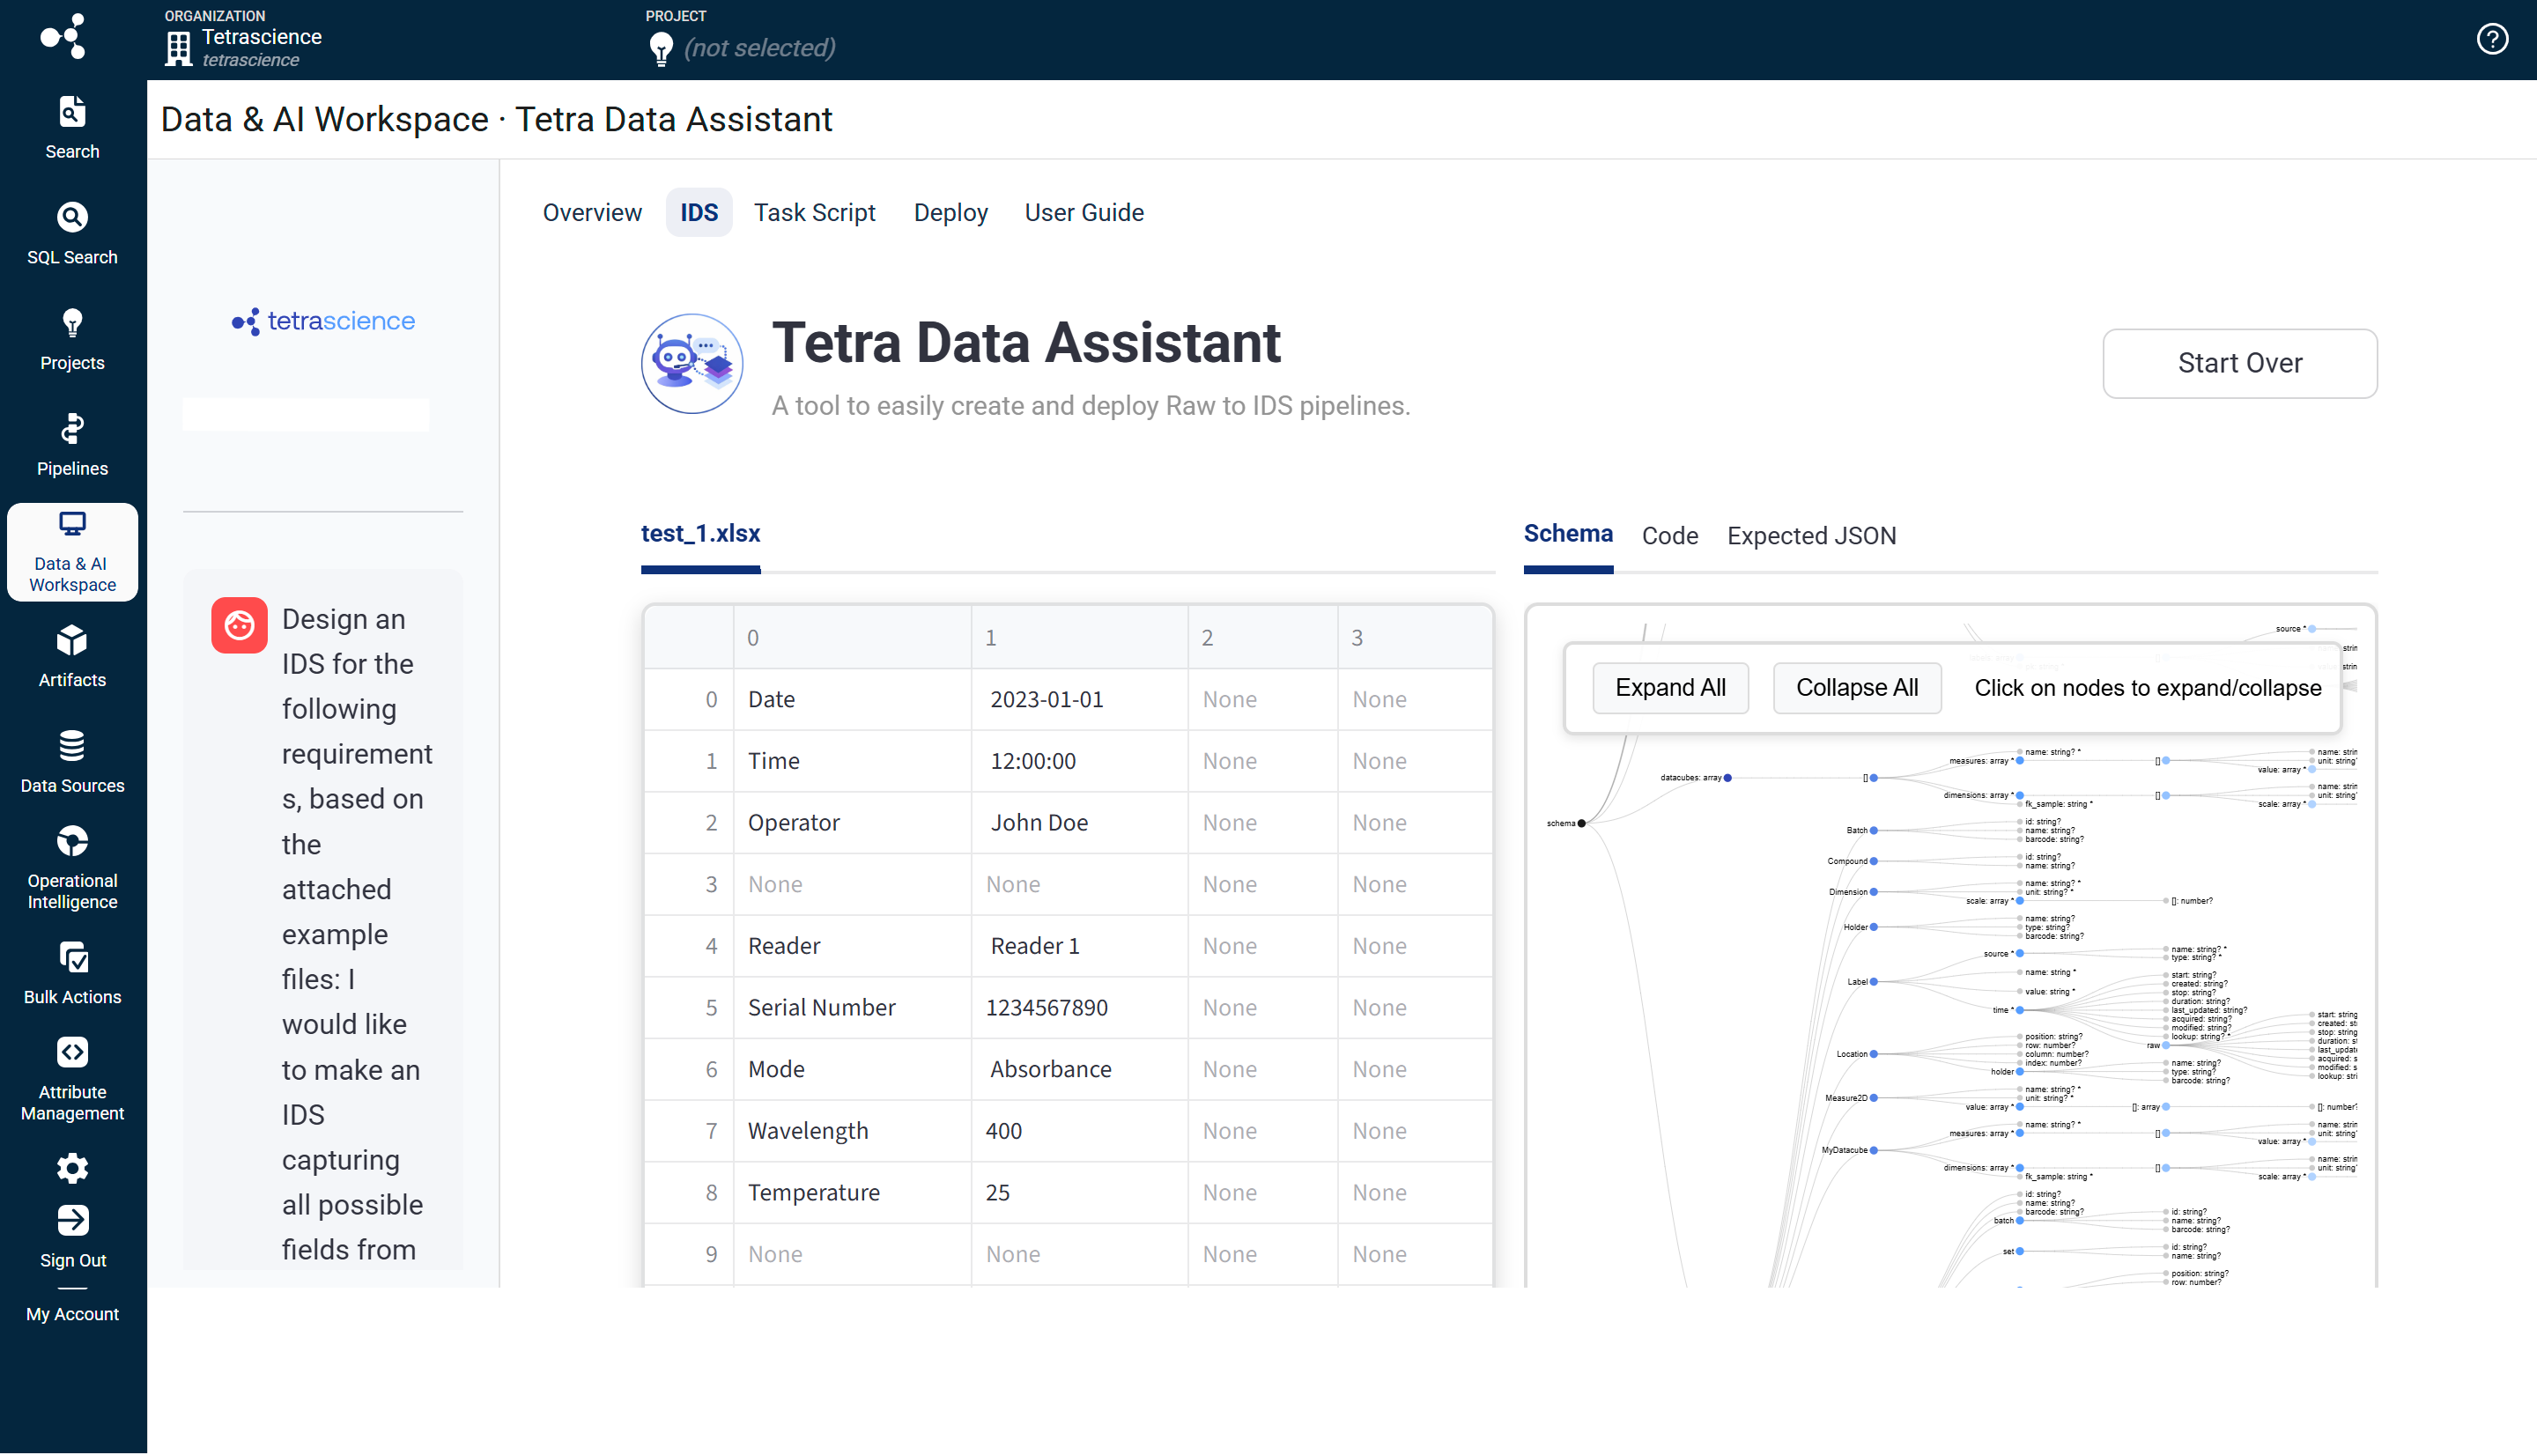Select the SQL Search sidebar icon
Screen dimensions: 2537x1455
(x=71, y=232)
